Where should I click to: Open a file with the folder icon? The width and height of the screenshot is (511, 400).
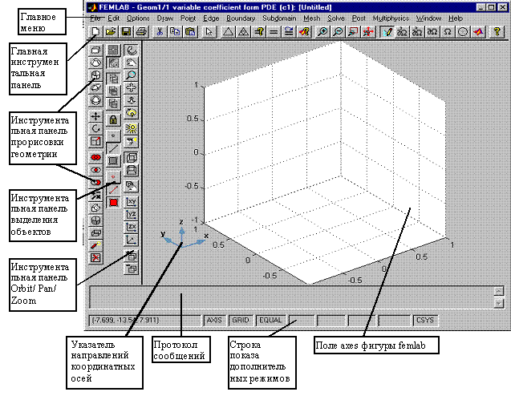click(x=110, y=31)
